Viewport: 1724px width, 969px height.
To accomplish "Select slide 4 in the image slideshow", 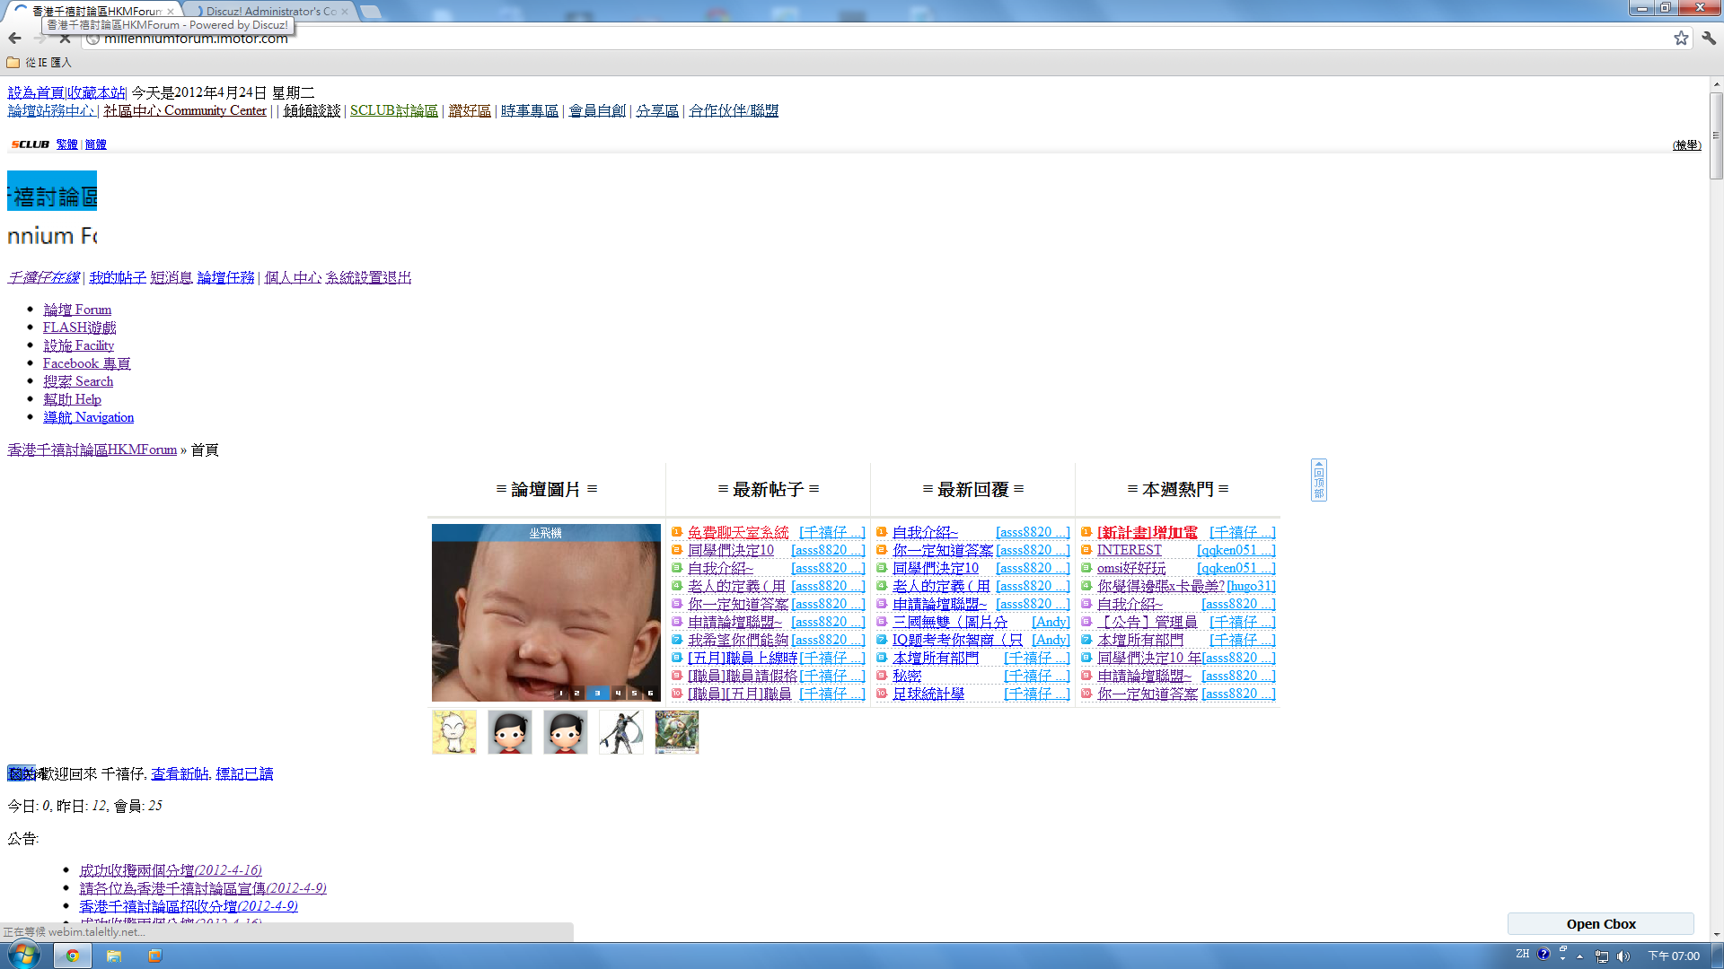I will coord(618,693).
